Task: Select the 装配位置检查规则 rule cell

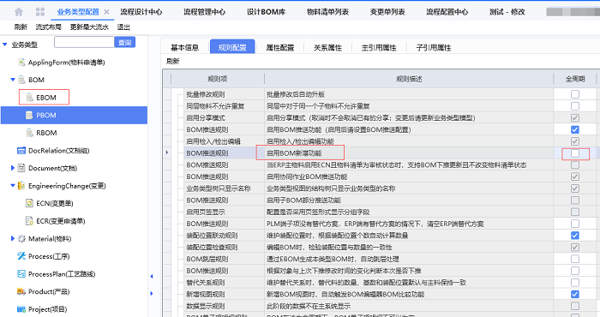Action: pos(224,247)
